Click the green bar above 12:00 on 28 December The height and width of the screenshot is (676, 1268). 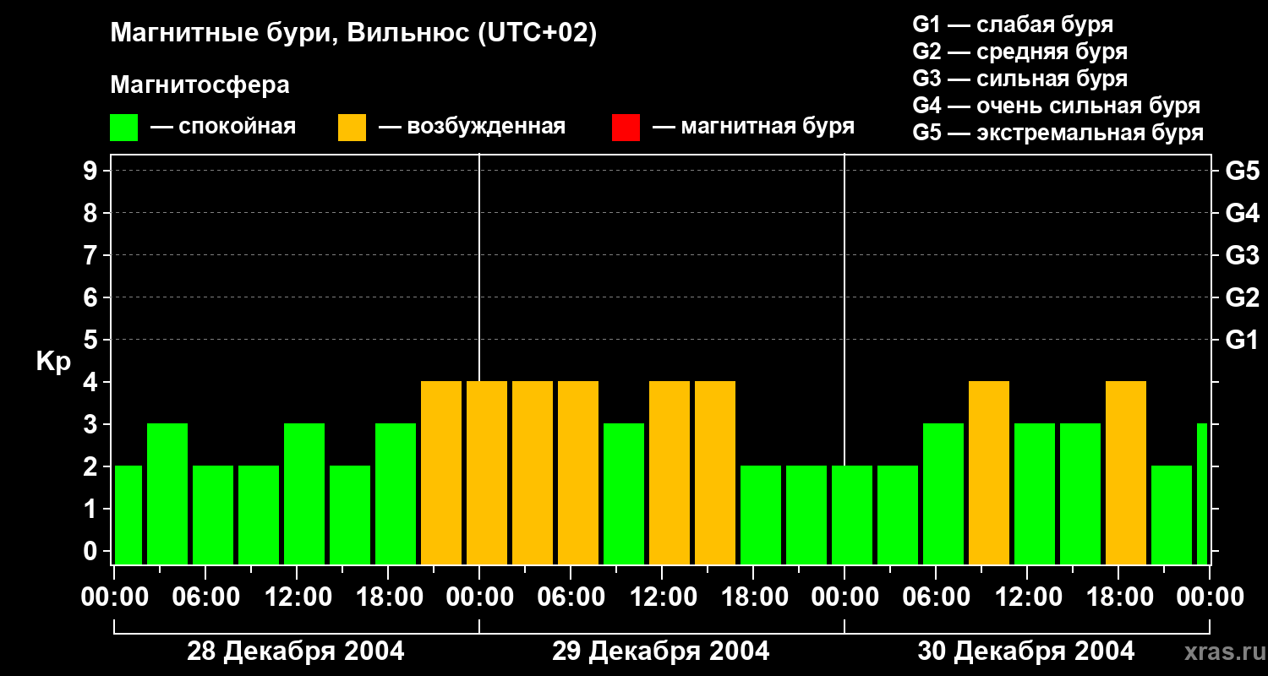pos(304,494)
